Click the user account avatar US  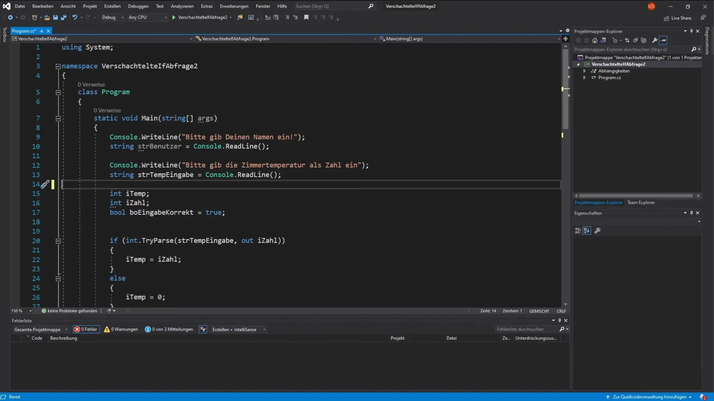[x=651, y=6]
